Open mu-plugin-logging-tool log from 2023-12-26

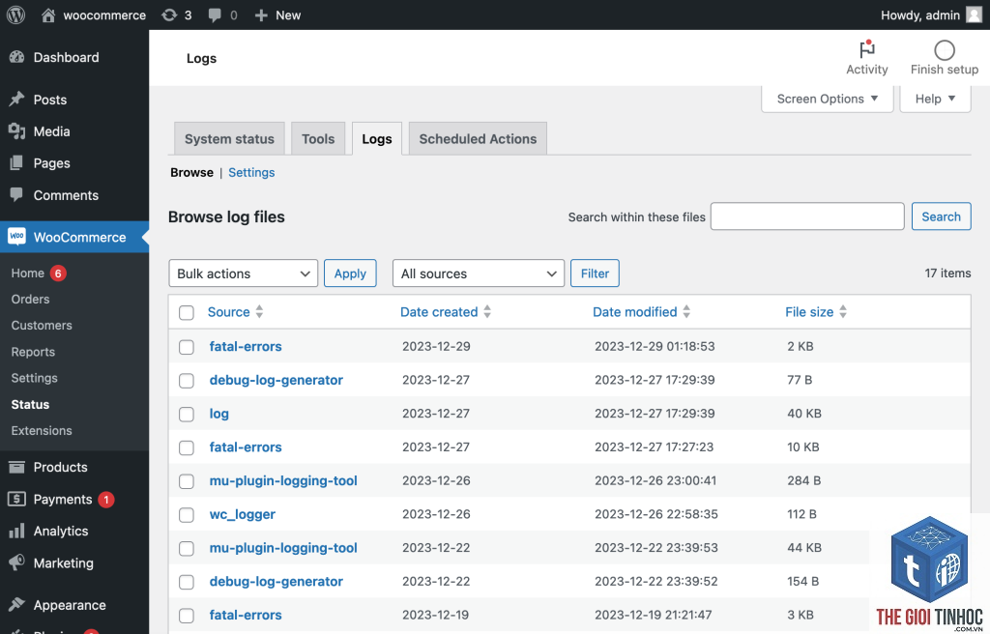pyautogui.click(x=283, y=480)
